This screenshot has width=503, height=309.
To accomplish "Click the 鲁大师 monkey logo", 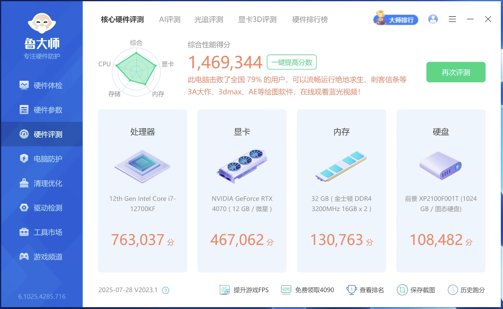I will pos(42,23).
